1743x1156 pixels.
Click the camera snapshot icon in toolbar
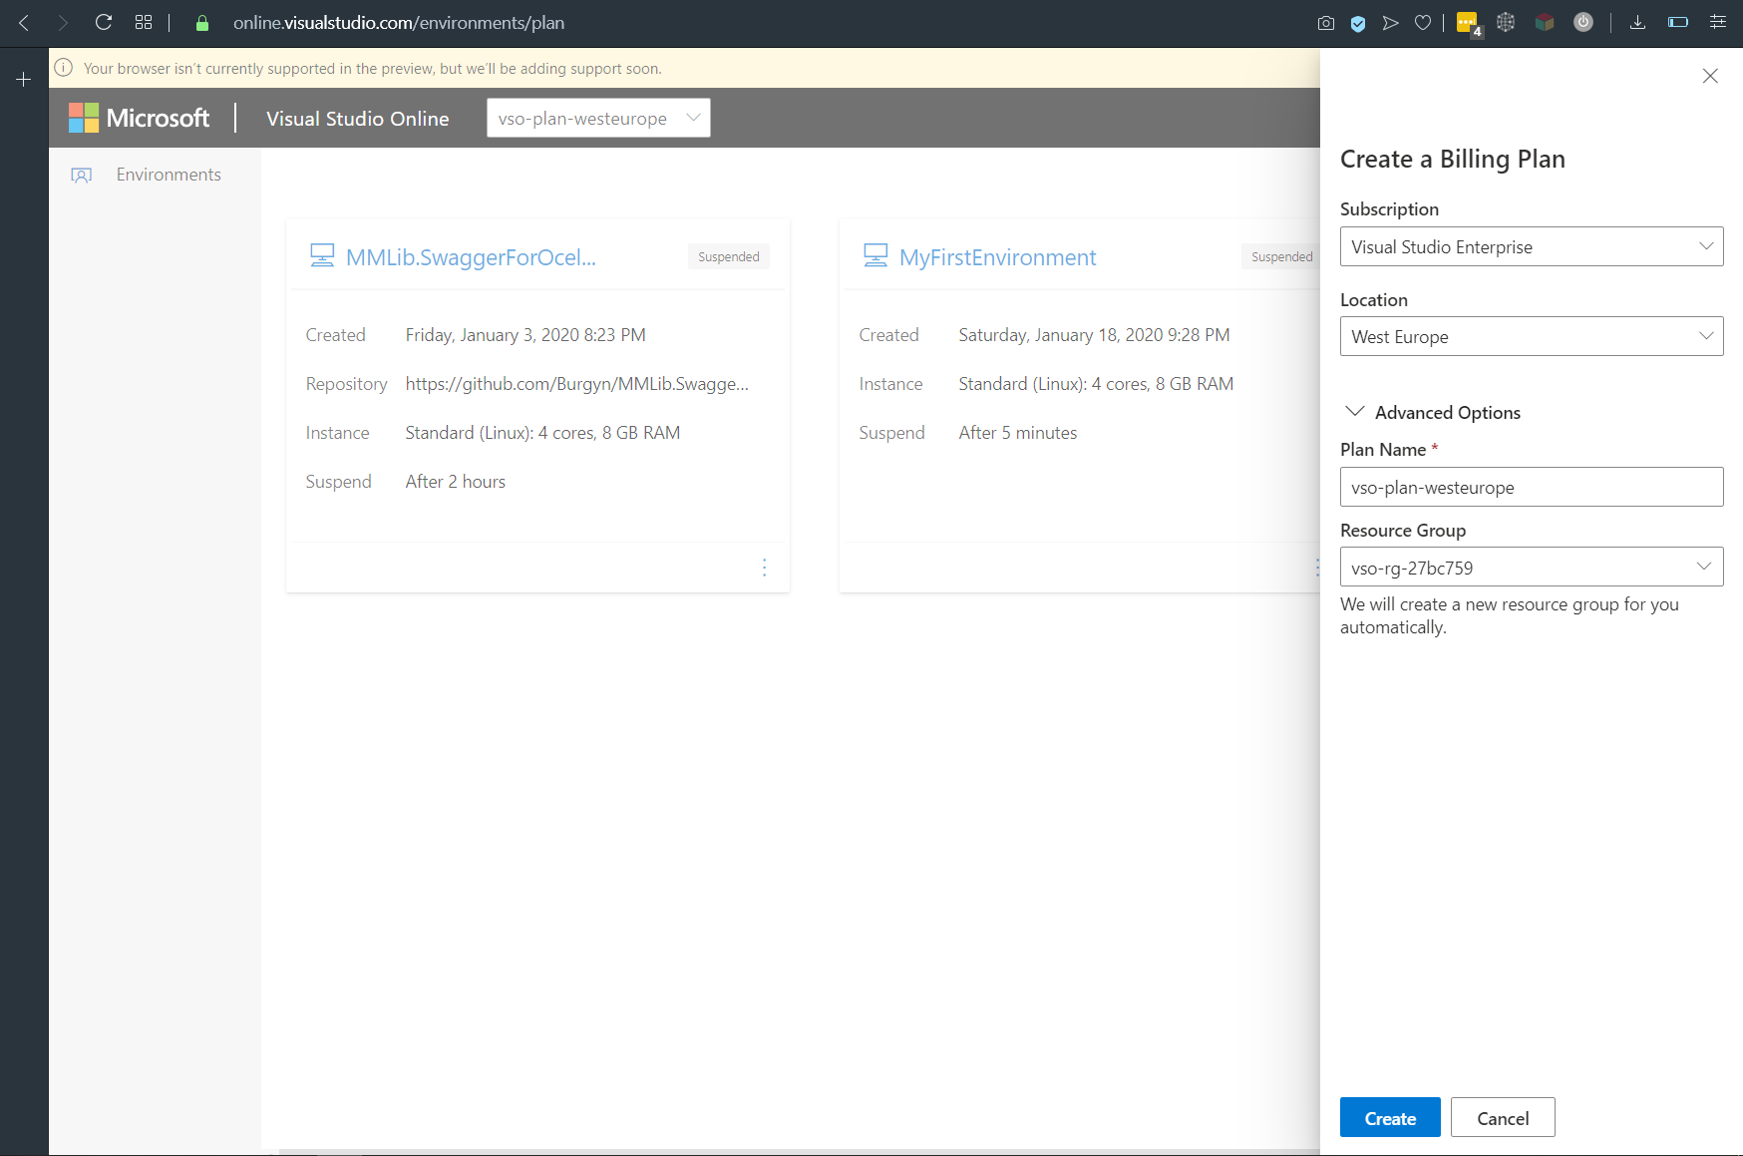click(x=1326, y=23)
